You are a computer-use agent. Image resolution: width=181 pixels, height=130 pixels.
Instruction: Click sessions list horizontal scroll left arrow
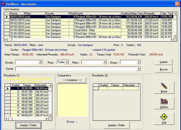coord(6,40)
